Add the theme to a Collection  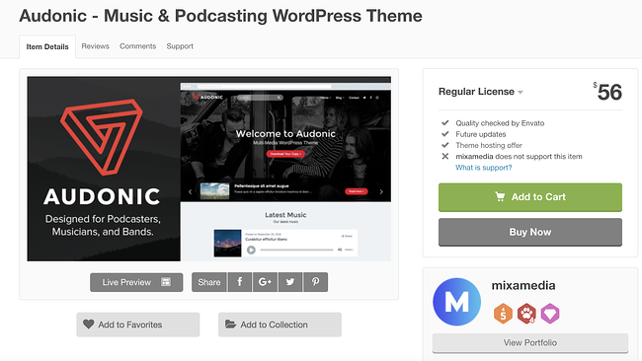coord(280,325)
